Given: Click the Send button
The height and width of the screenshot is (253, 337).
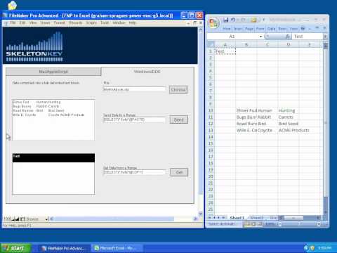Looking at the screenshot, I should tap(179, 119).
